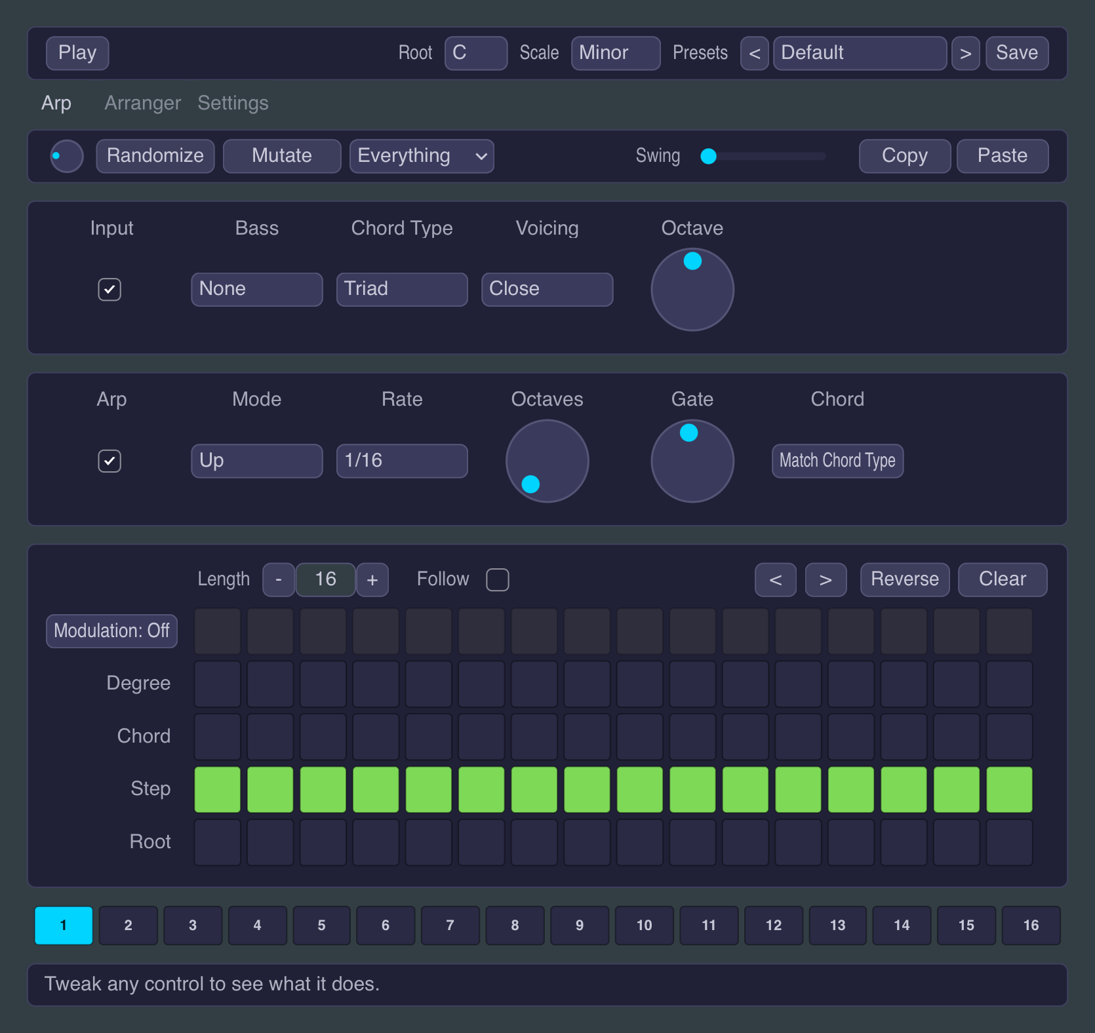Open the Chord Type dropdown showing Triad
This screenshot has width=1095, height=1033.
pyautogui.click(x=402, y=290)
